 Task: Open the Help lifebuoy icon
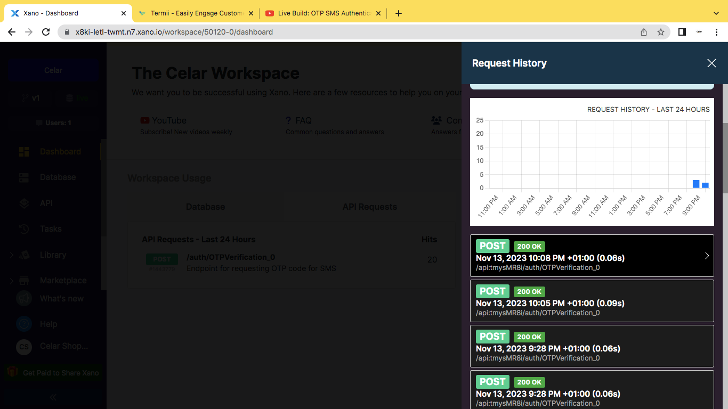24,324
